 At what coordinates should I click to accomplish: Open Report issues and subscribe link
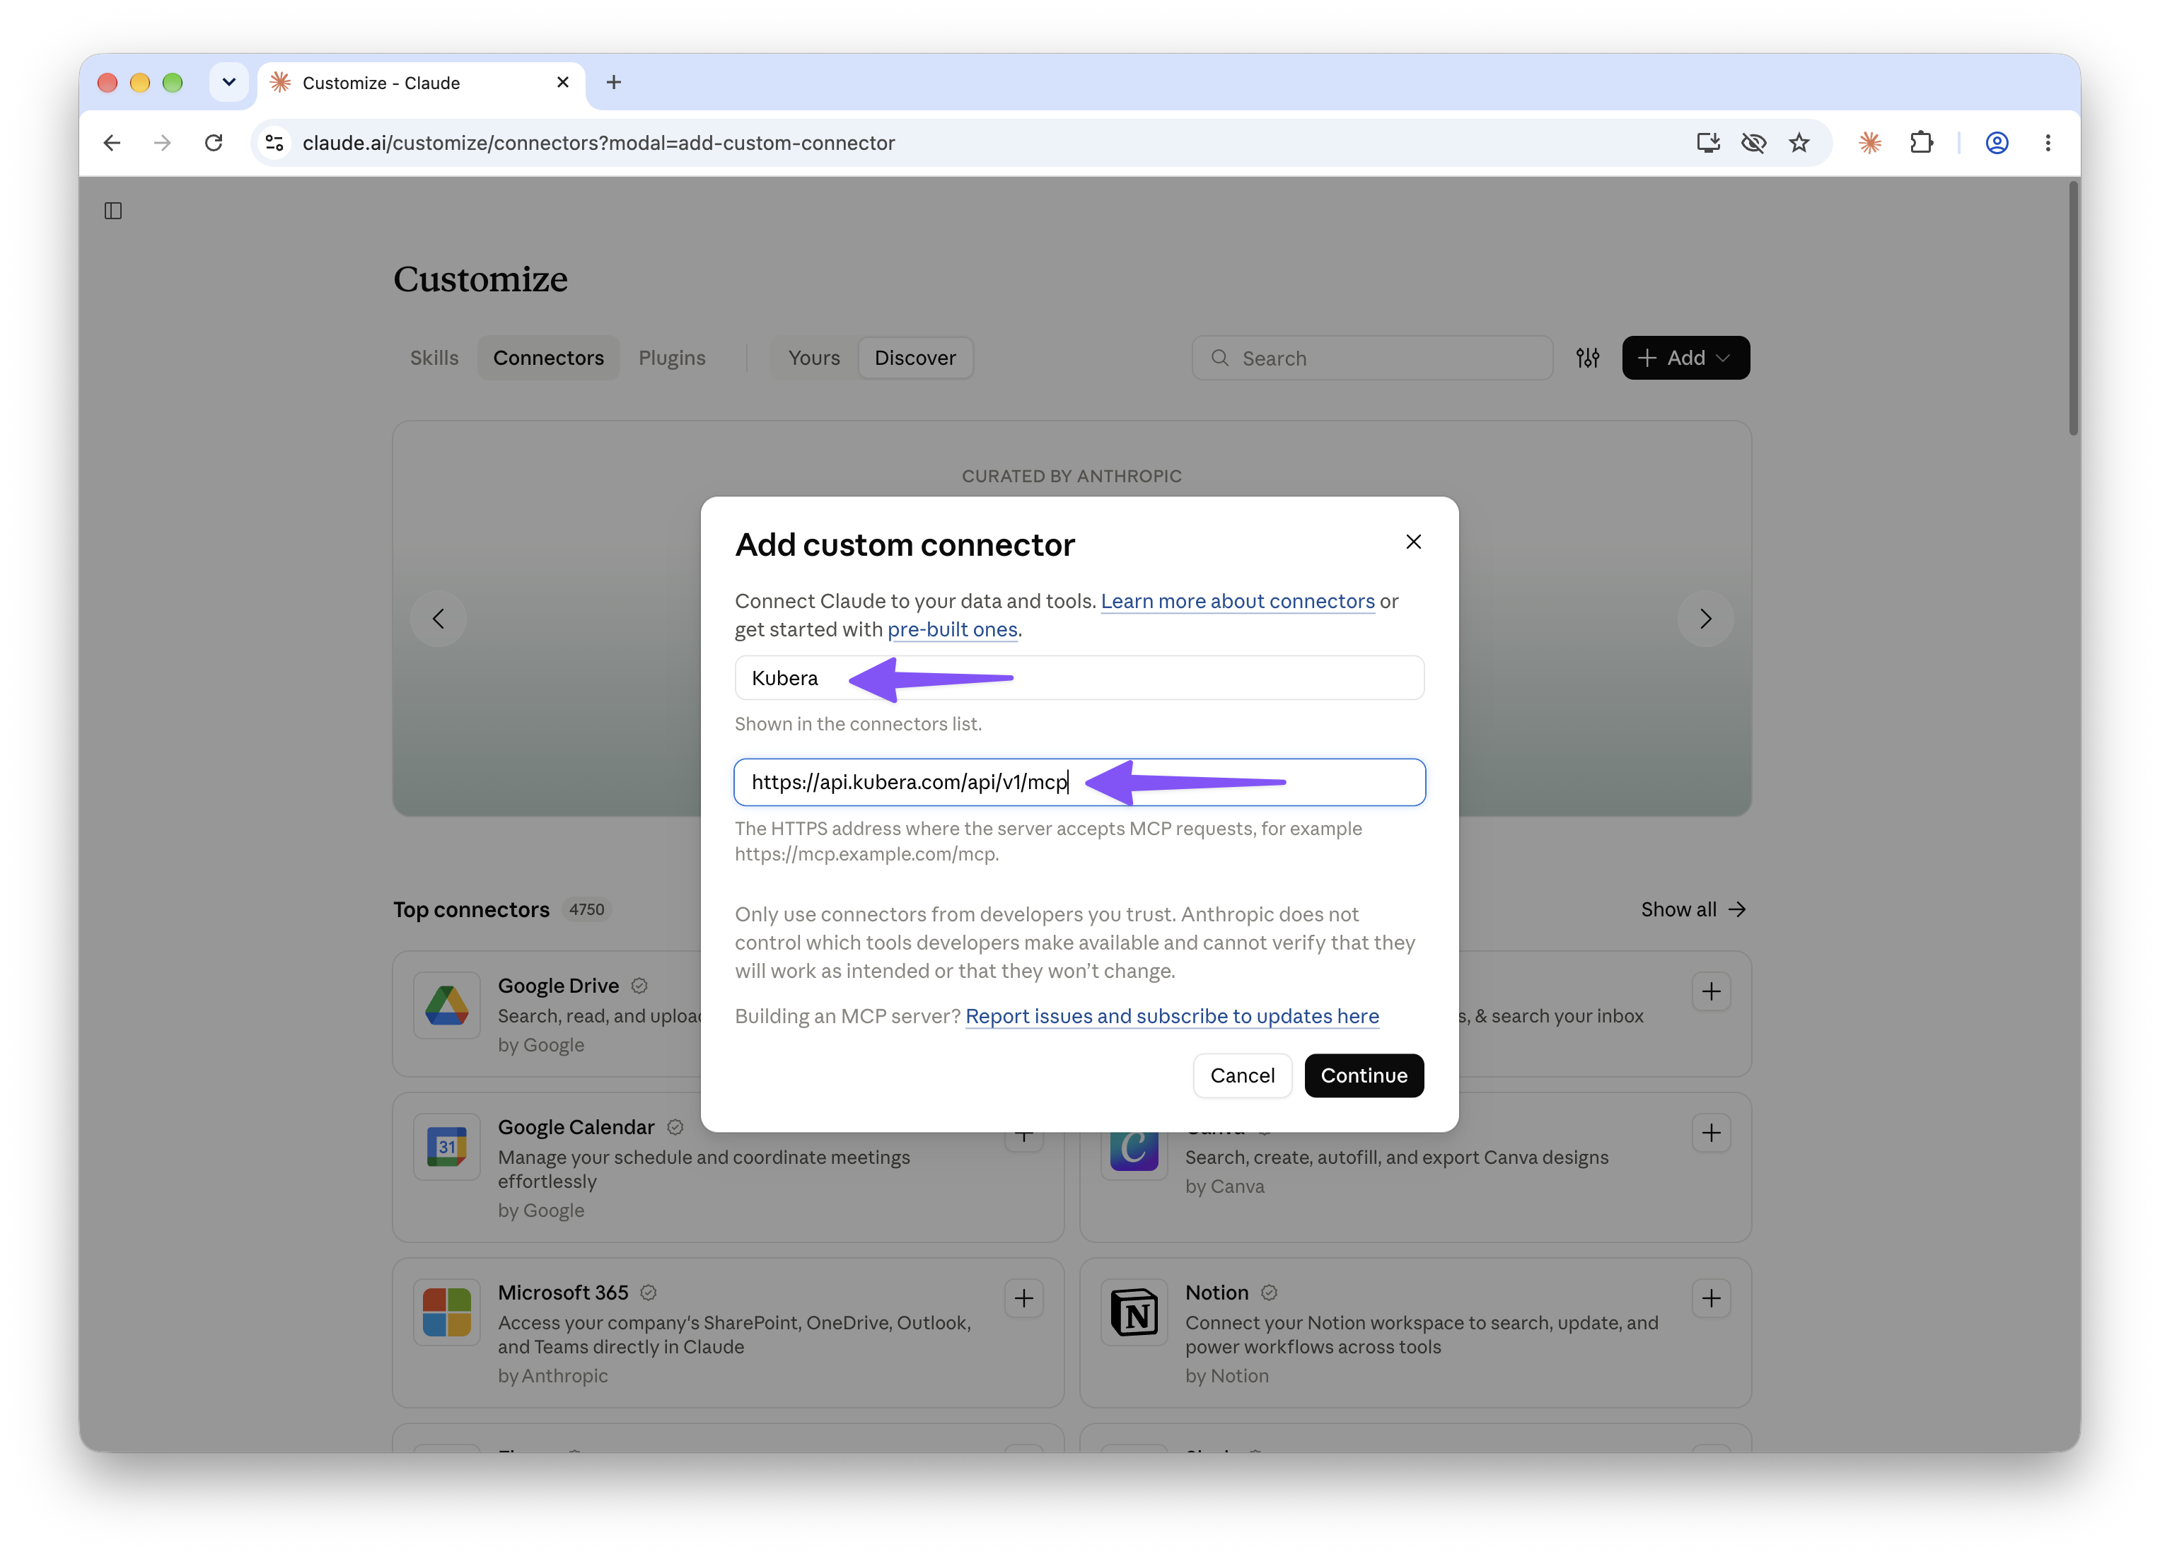coord(1171,1016)
